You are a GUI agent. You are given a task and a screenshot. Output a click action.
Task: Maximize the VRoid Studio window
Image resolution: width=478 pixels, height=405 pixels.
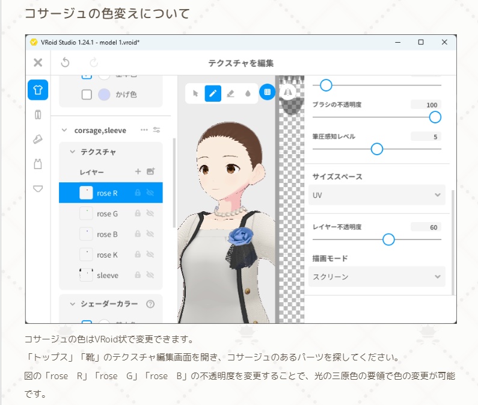pyautogui.click(x=421, y=42)
